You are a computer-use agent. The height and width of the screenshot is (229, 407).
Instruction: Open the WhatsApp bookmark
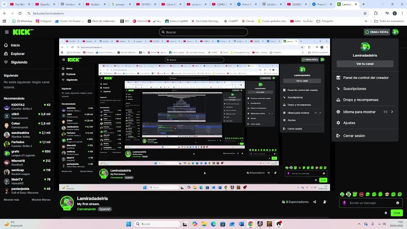22,21
